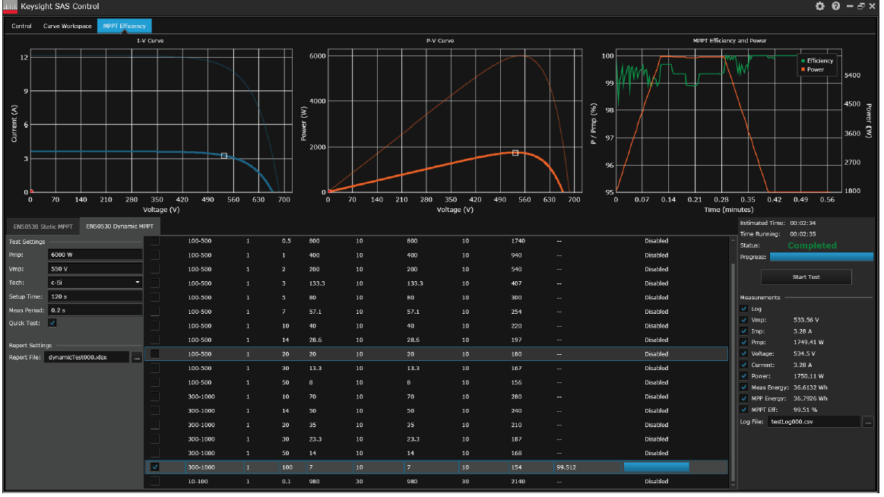Click the Vmp reading 533.56 V

coord(806,321)
